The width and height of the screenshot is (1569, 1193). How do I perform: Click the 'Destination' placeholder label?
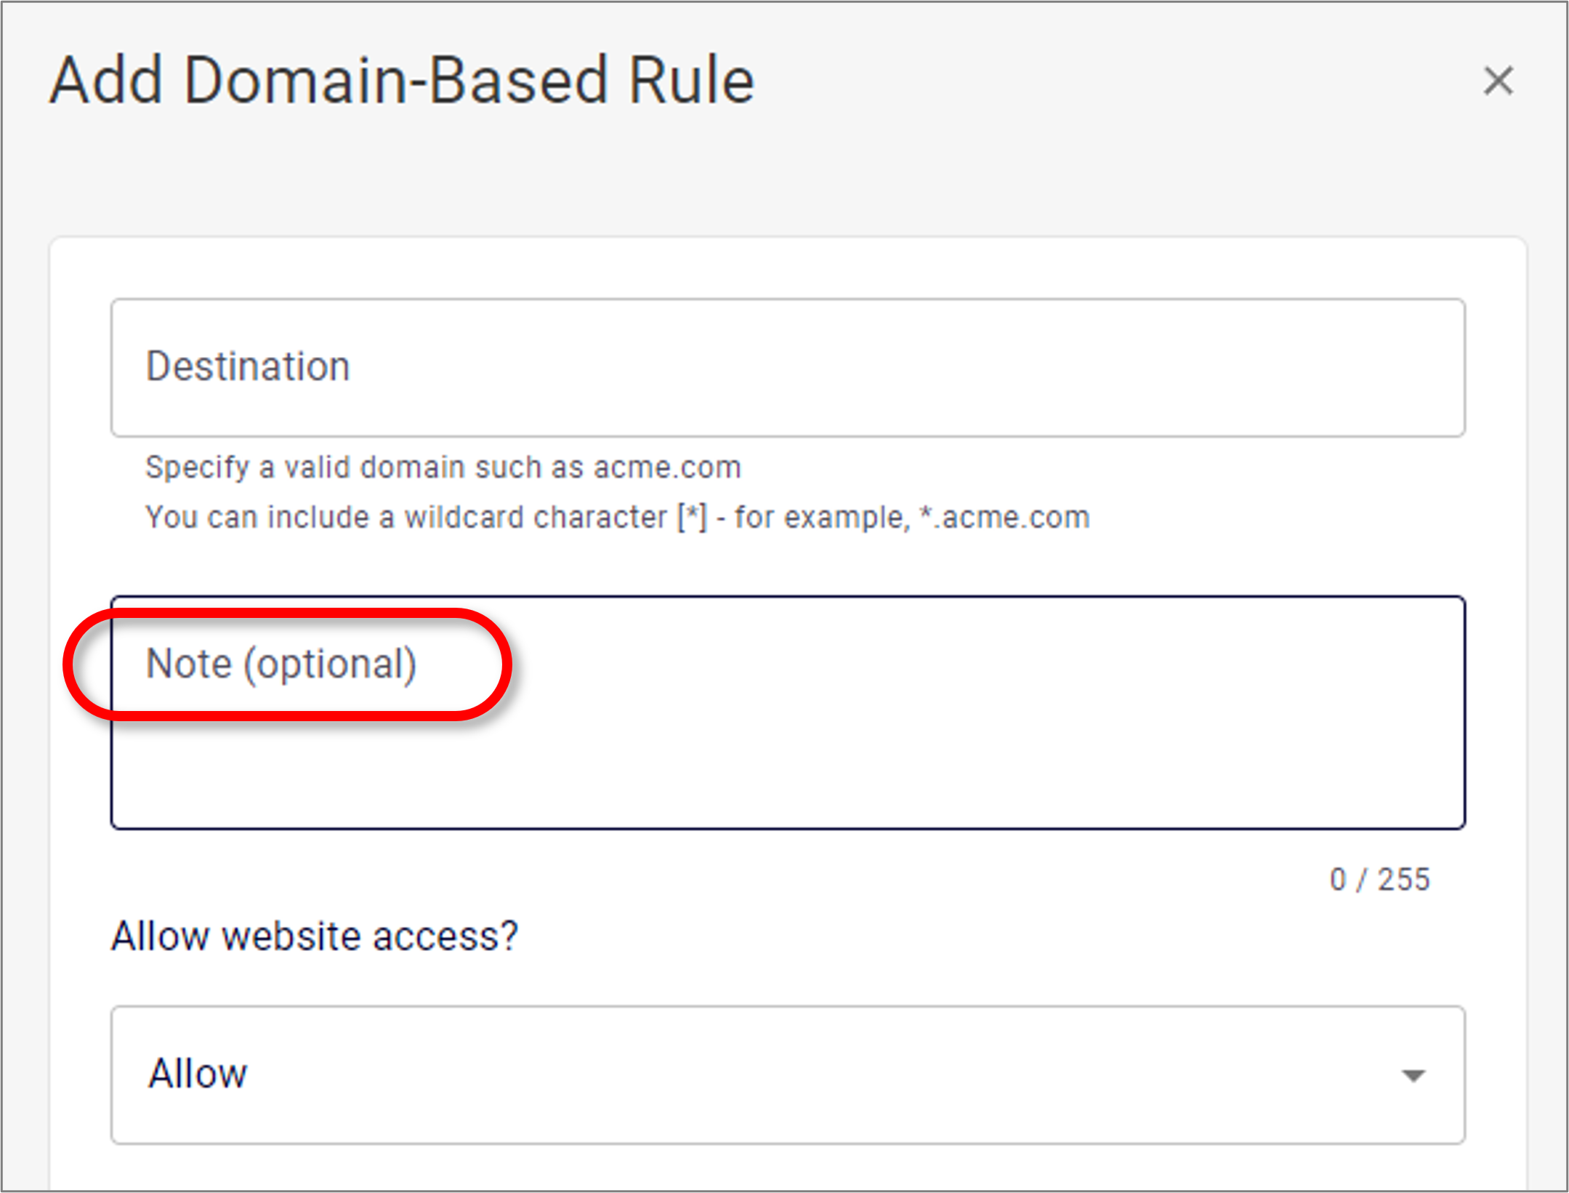click(248, 366)
